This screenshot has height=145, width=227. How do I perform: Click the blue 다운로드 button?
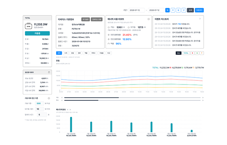pos(199,10)
